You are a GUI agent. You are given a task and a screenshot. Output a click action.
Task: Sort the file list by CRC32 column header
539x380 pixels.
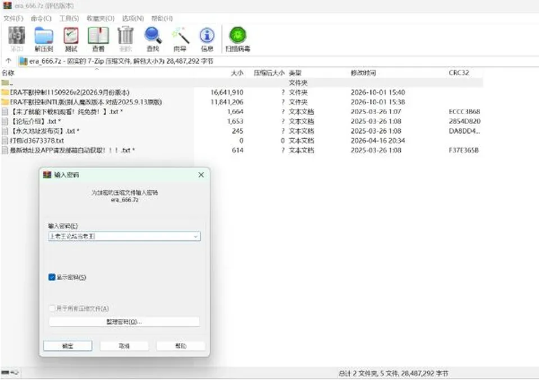[x=459, y=73]
